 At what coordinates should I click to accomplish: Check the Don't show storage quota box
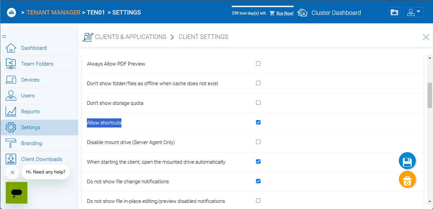coord(258,103)
